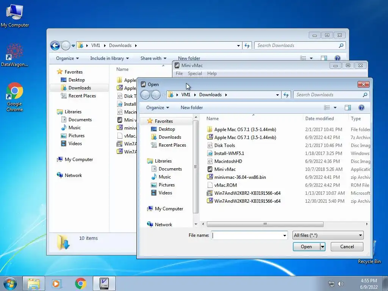Open the Include in library dropdown
Viewport: 388px width, 291px height.
point(110,58)
